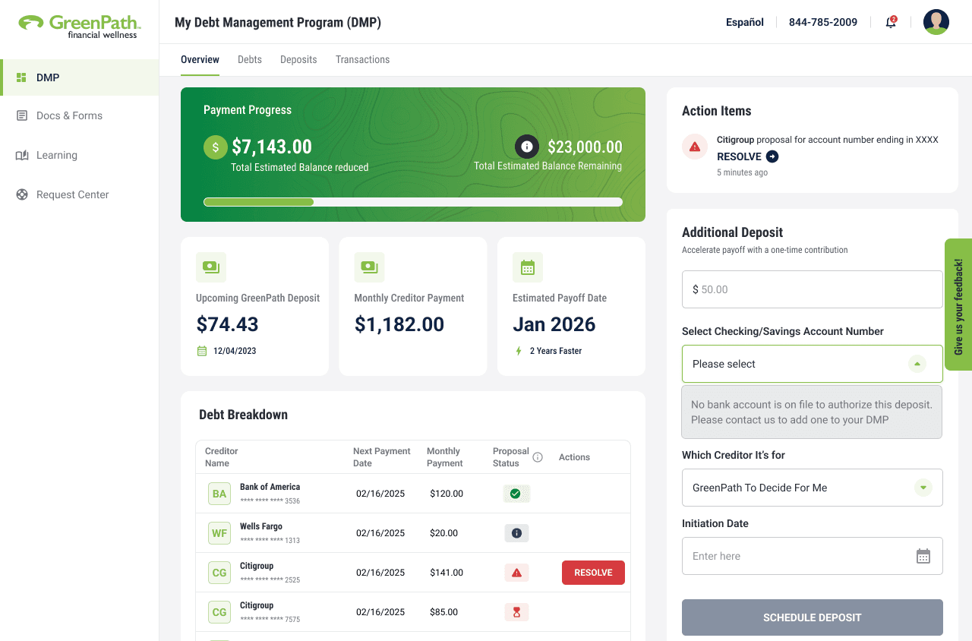Click the Creditor Name column header

[222, 457]
